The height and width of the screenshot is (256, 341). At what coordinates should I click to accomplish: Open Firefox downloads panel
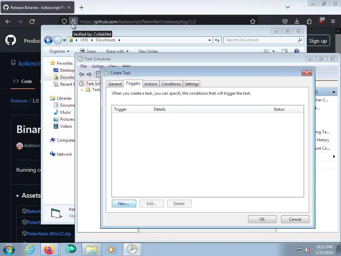coord(297,21)
